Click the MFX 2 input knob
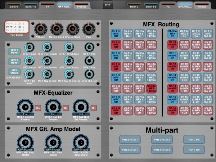Screen dimensions: 216x162 click(30, 61)
